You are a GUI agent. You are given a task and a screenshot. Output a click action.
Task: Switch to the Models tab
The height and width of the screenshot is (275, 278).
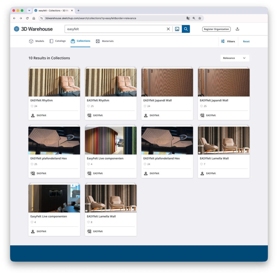pyautogui.click(x=37, y=41)
